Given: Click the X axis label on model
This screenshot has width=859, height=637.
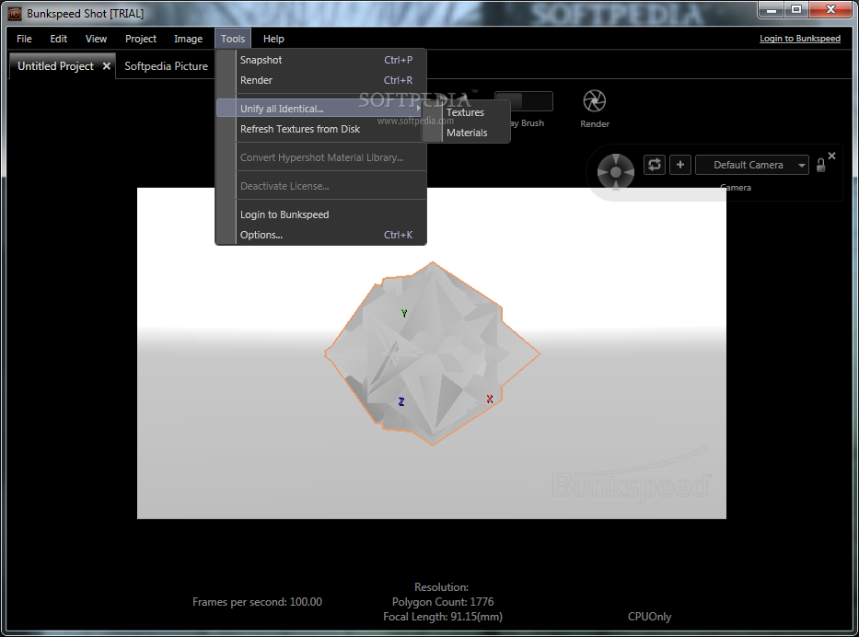Looking at the screenshot, I should (490, 400).
